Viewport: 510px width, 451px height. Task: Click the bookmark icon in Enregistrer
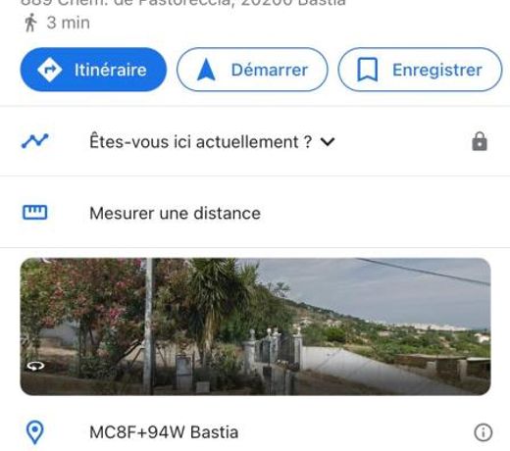click(368, 70)
